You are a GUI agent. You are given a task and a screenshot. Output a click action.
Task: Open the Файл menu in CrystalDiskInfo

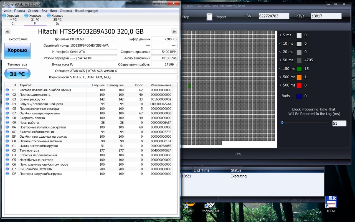7,11
